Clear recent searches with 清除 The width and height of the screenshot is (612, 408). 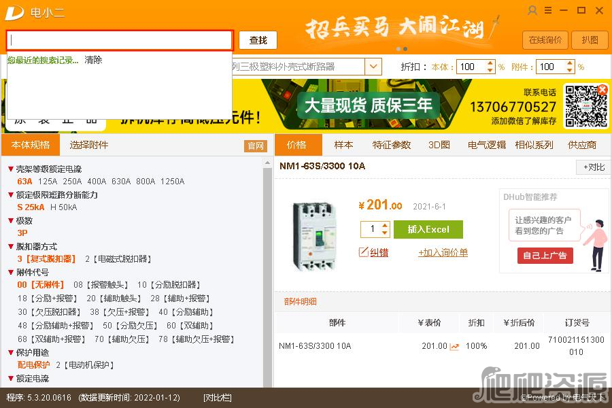tap(93, 60)
